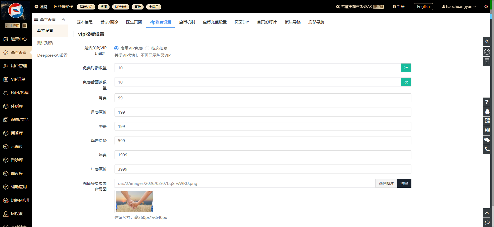Open 顾问/代理 in the left sidebar
The image size is (494, 227).
coord(16,93)
